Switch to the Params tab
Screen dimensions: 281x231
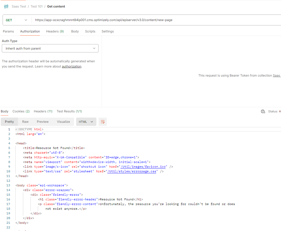coord(8,31)
